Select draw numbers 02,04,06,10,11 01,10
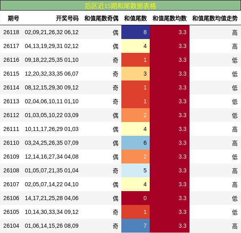Viewport: 241px width, 233px height. (52, 101)
